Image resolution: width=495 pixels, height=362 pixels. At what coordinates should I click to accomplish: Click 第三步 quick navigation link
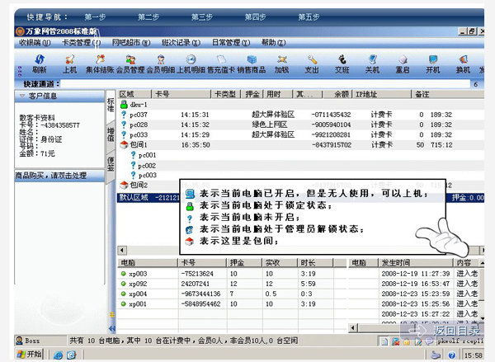tap(202, 16)
